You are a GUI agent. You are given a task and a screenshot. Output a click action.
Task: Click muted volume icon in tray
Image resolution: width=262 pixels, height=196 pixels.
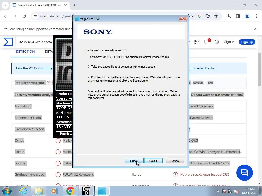pyautogui.click(x=236, y=191)
